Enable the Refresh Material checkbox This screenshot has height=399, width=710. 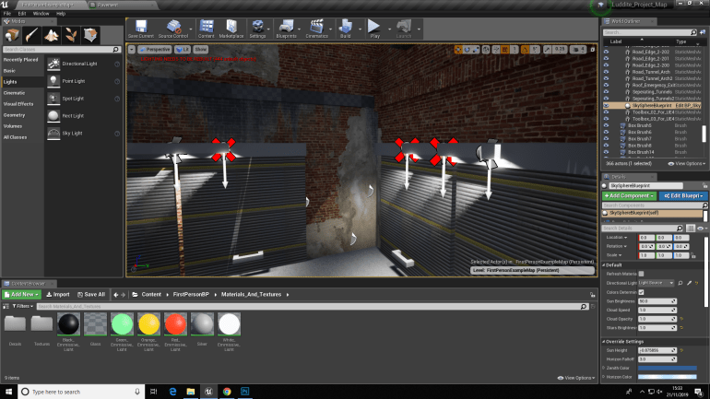tap(641, 274)
